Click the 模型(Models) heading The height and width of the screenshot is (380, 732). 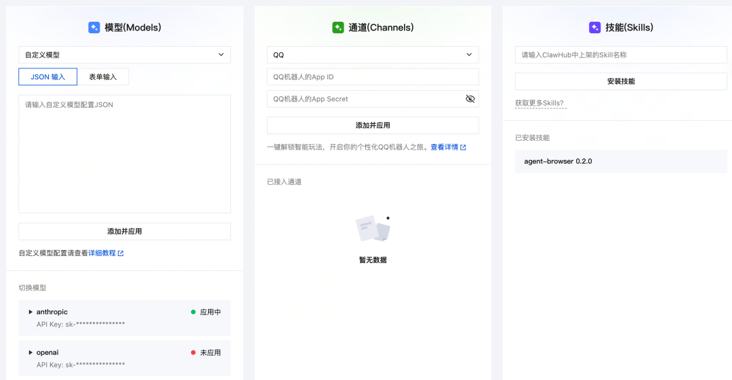(133, 28)
